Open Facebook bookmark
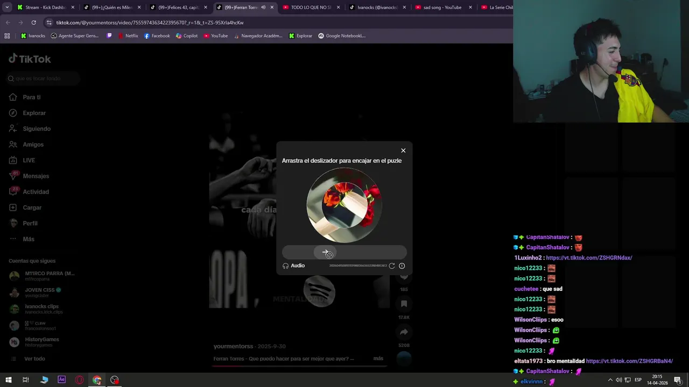The height and width of the screenshot is (387, 689). pyautogui.click(x=157, y=36)
